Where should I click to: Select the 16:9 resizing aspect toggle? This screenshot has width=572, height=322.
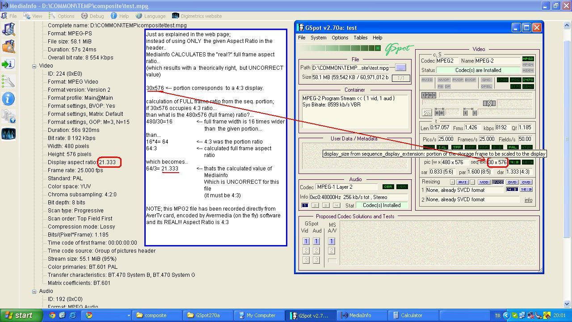[x=526, y=190]
